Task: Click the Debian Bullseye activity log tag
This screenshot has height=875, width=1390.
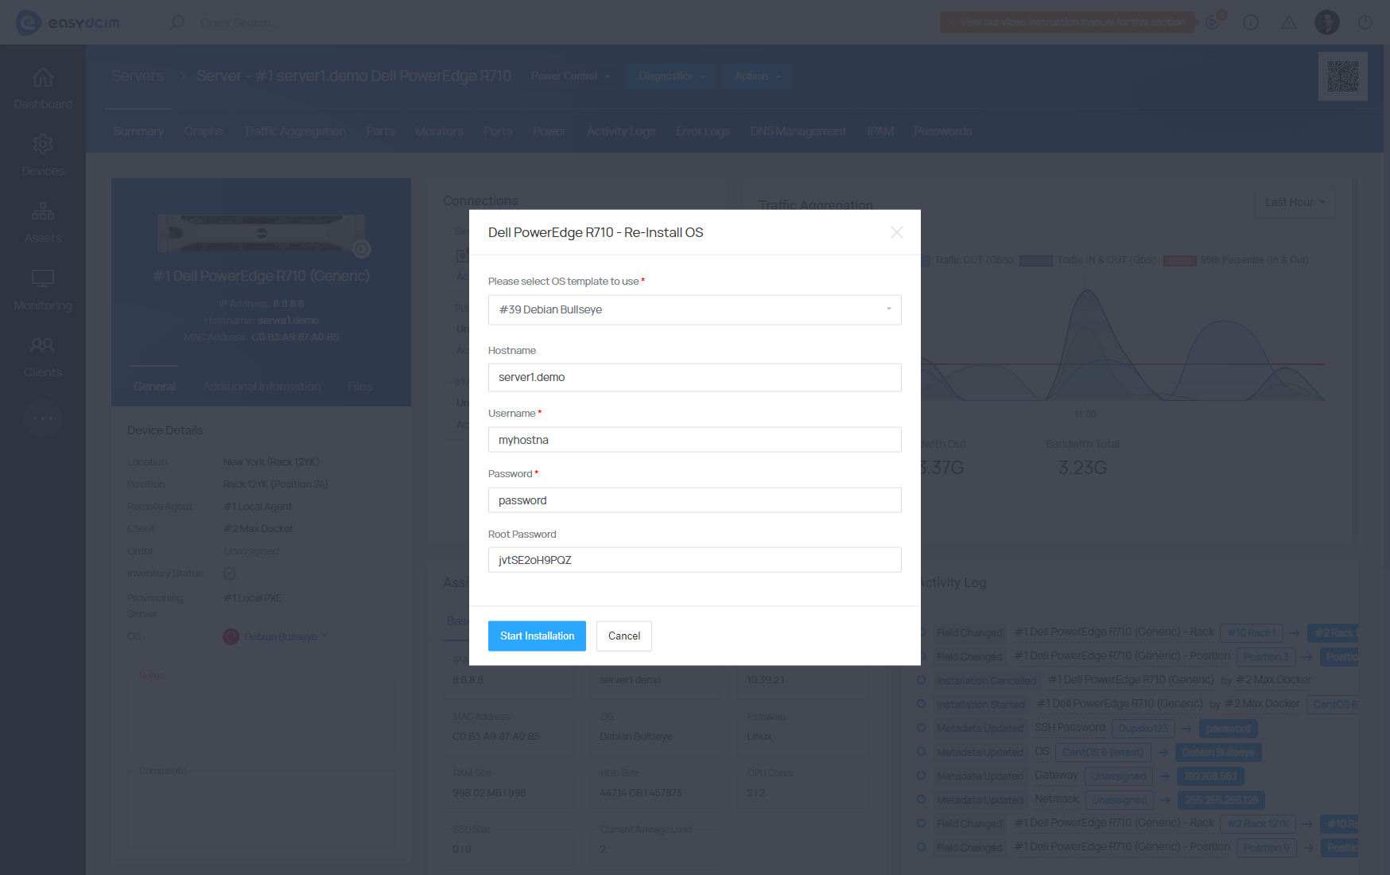Action: coord(1218,752)
